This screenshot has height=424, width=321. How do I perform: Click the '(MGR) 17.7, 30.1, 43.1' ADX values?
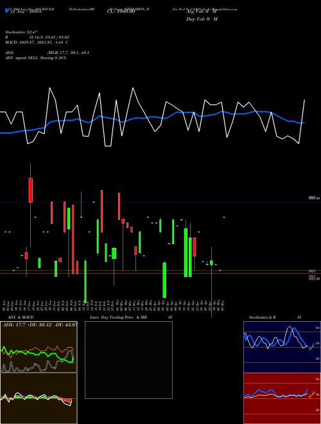(x=68, y=53)
